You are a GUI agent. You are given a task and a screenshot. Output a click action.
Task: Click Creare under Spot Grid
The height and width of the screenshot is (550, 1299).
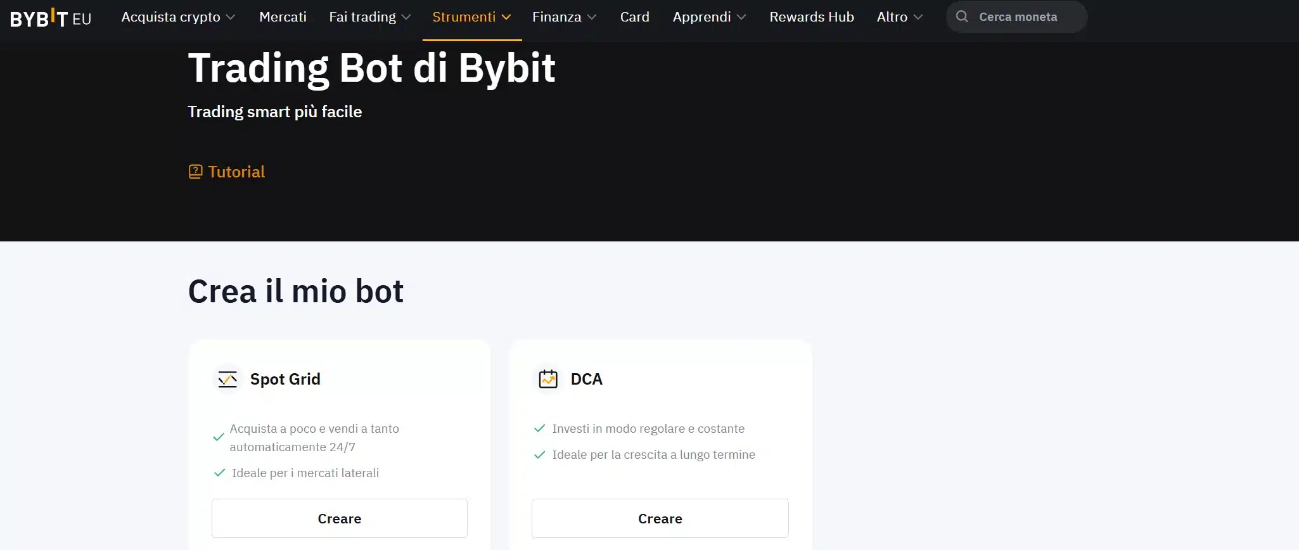(x=340, y=518)
